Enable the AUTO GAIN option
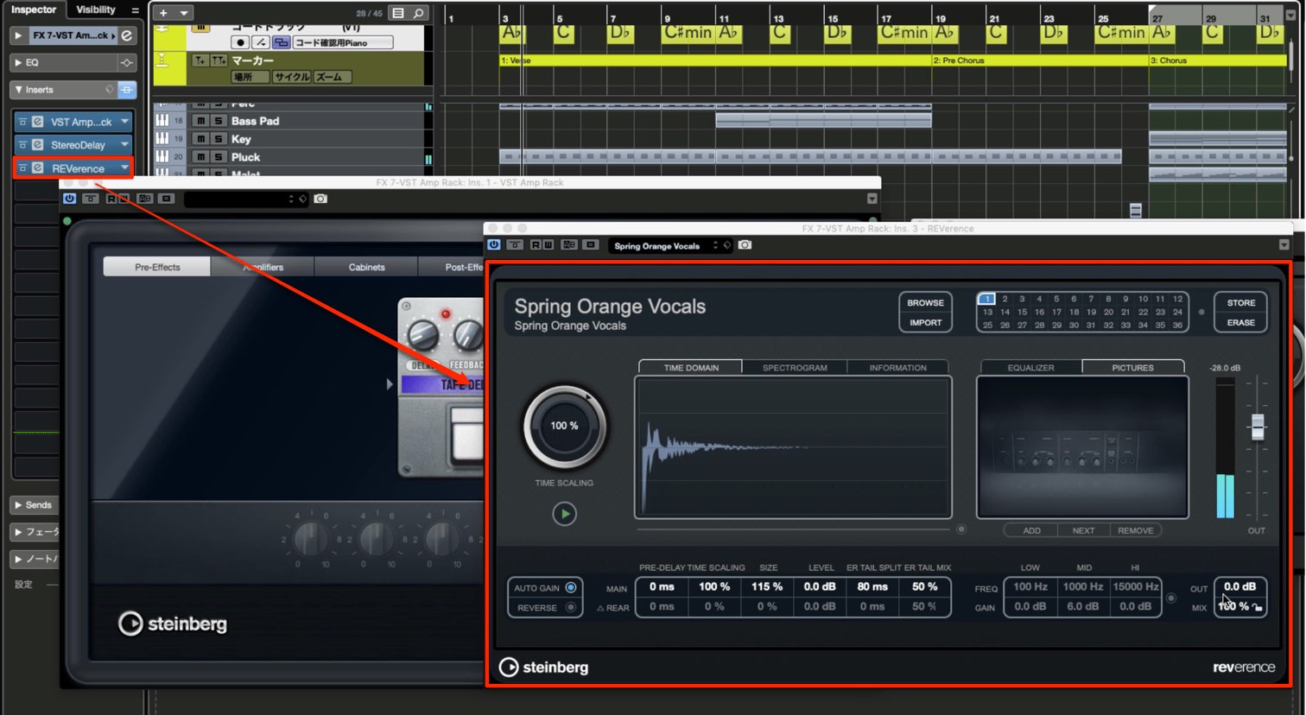This screenshot has width=1306, height=715. coord(570,588)
